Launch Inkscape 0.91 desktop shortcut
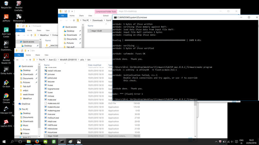 tap(6, 110)
